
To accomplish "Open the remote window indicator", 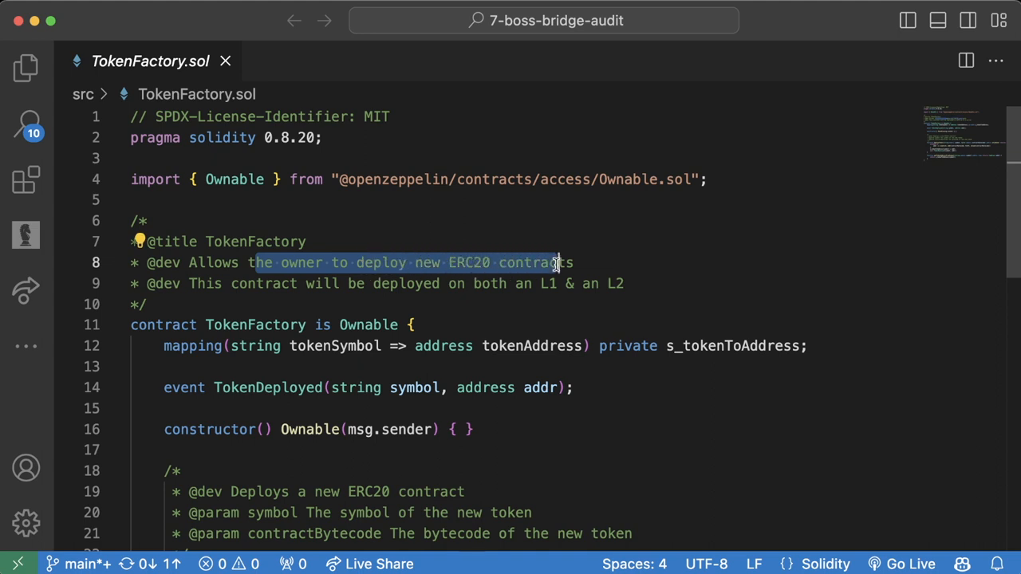I will (x=18, y=564).
